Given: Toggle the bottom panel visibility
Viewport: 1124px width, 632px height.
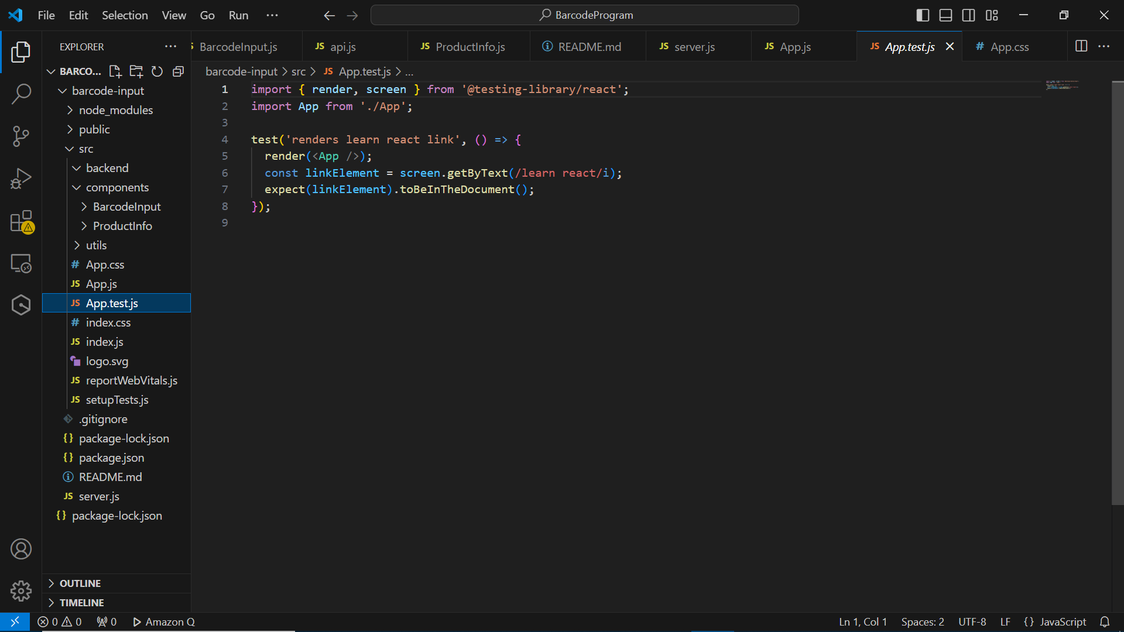Looking at the screenshot, I should point(945,15).
